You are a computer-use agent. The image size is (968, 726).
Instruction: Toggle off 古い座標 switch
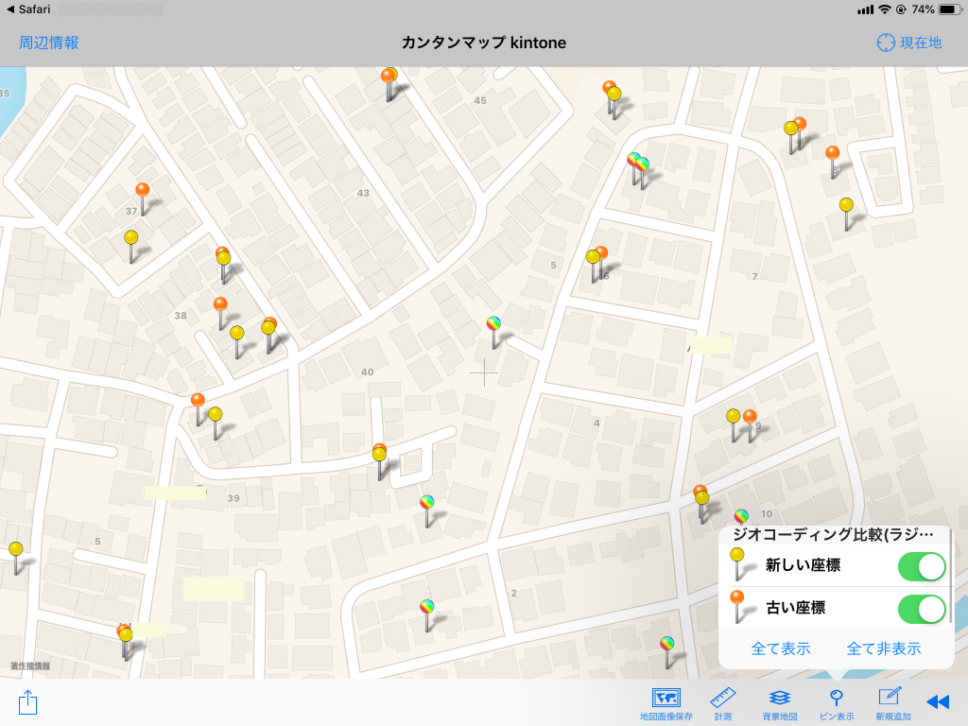(922, 609)
